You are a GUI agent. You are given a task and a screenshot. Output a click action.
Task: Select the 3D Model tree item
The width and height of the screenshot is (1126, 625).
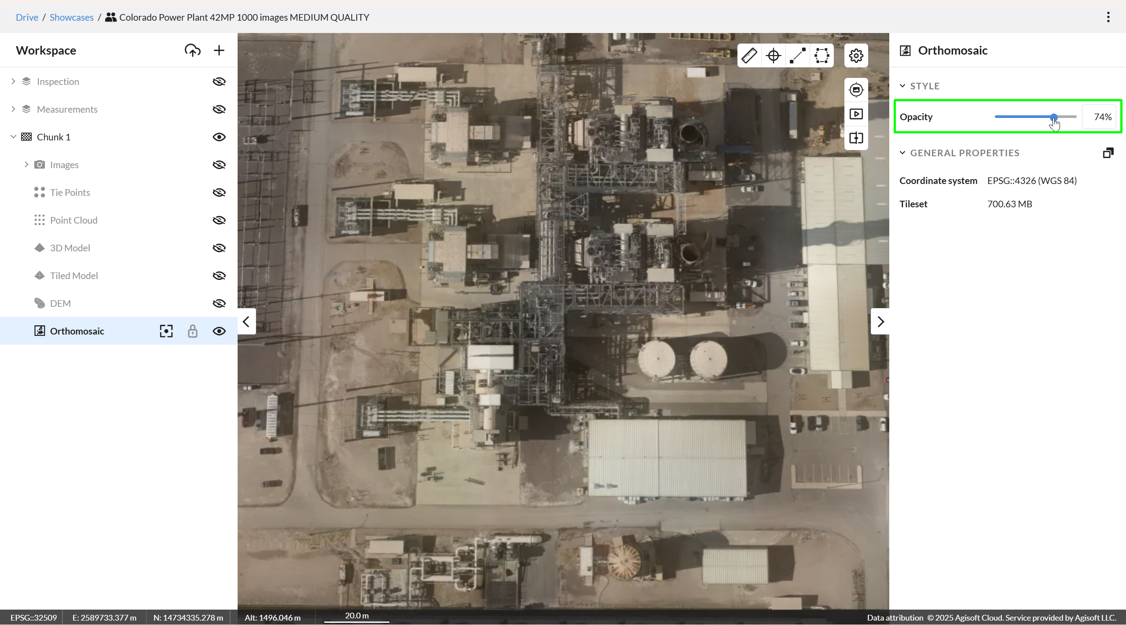coord(70,248)
